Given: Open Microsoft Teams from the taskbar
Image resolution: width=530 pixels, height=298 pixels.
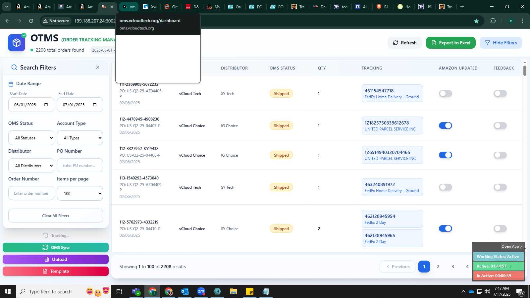Looking at the screenshot, I should (x=136, y=291).
